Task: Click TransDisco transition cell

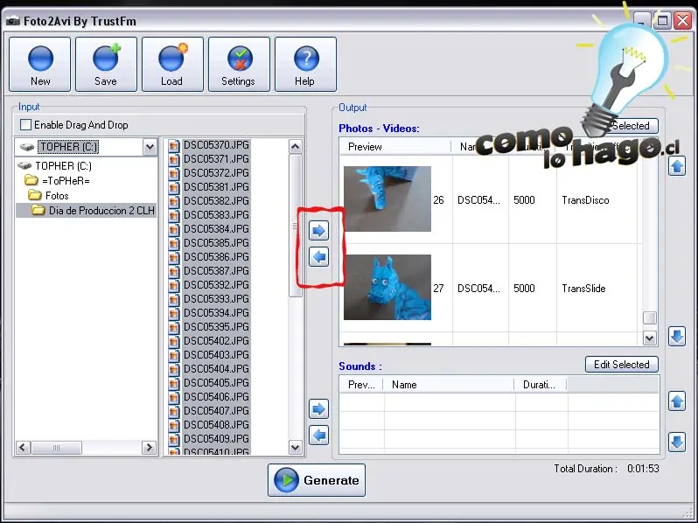Action: point(585,200)
